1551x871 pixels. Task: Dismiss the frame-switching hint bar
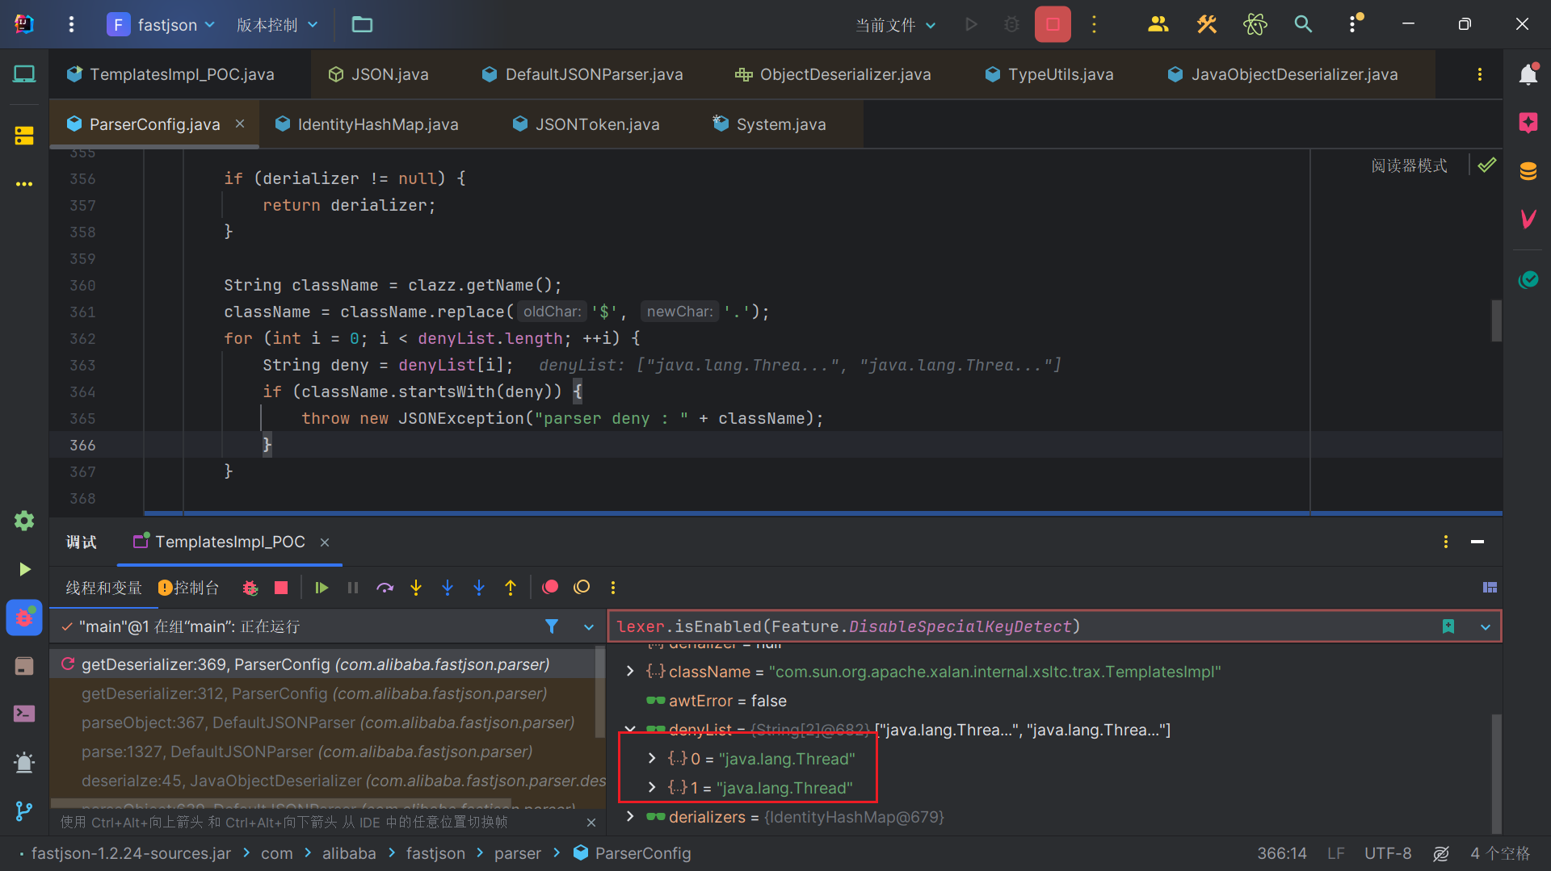coord(591,822)
